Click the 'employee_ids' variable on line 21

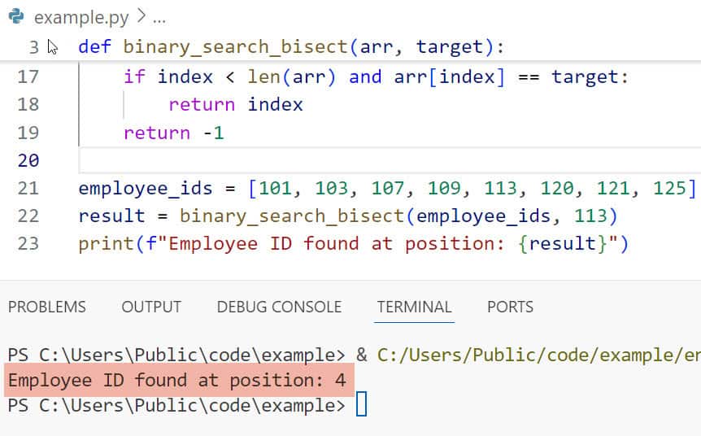146,189
